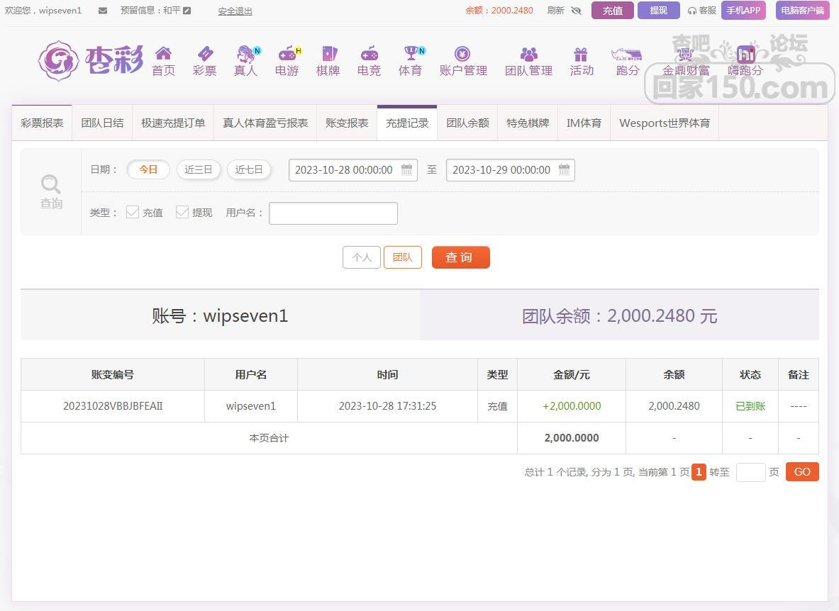This screenshot has height=611, width=839.
Task: Click the 体育 trophy icon
Action: (x=410, y=54)
